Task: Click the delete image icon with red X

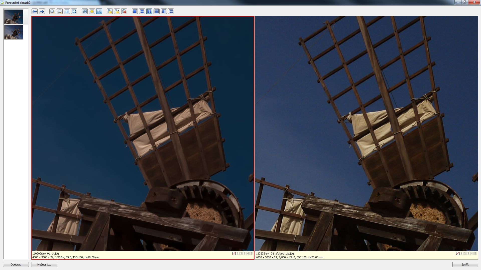Action: (124, 11)
